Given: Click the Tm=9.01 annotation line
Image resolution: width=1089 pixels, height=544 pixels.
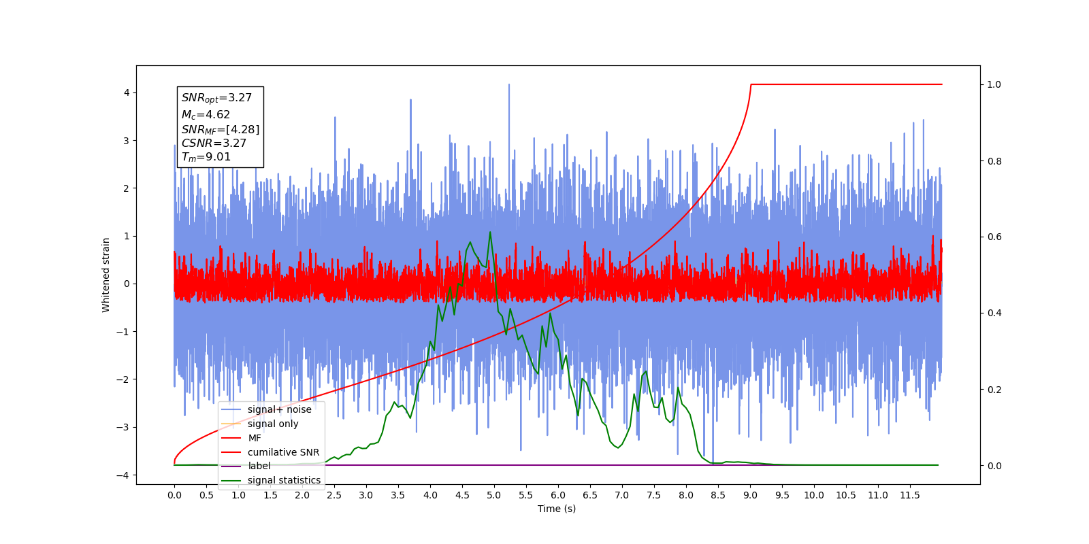Looking at the screenshot, I should point(206,157).
